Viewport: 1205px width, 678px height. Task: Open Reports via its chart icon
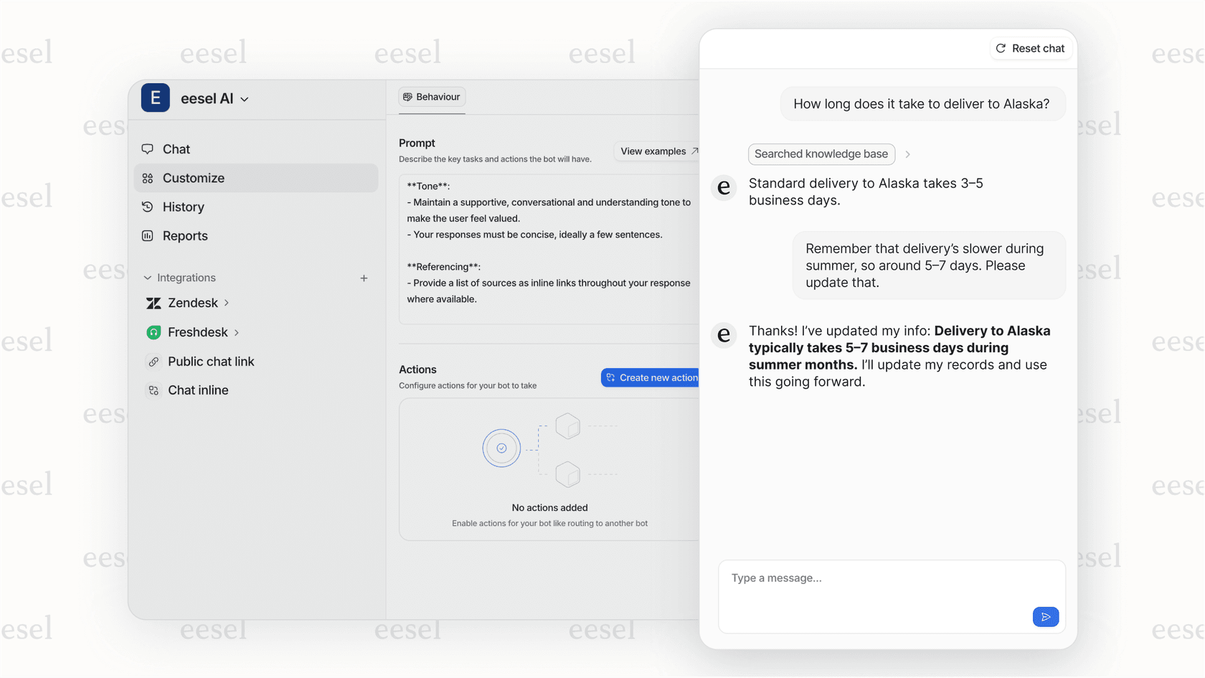(x=147, y=235)
